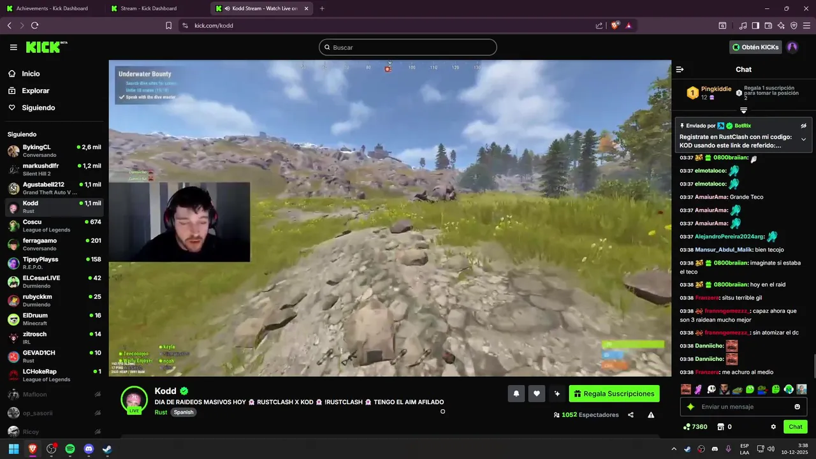The width and height of the screenshot is (816, 459).
Task: Open GEVAD1CH channel in following list
Action: point(54,356)
